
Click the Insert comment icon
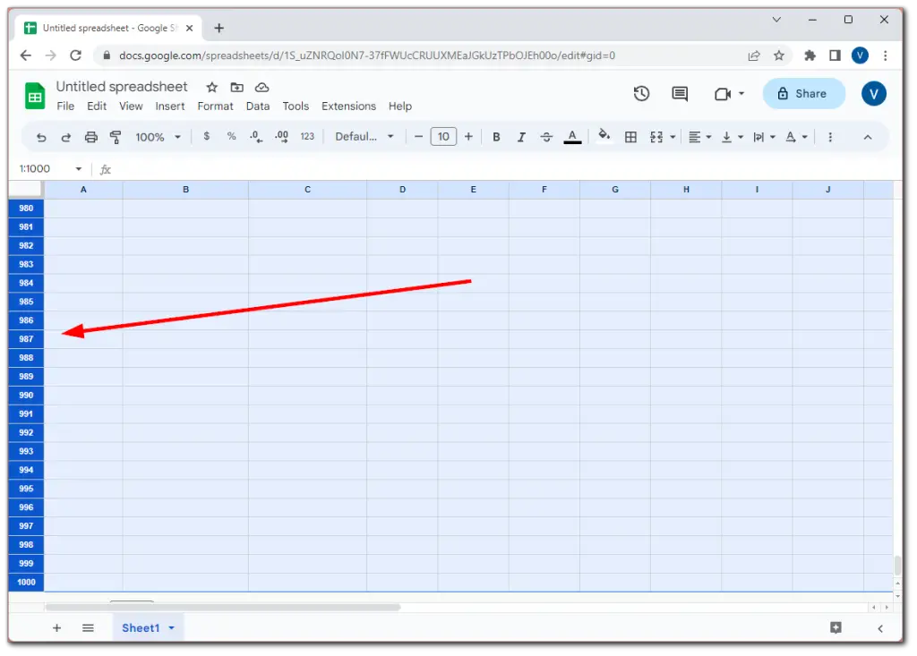click(x=679, y=93)
